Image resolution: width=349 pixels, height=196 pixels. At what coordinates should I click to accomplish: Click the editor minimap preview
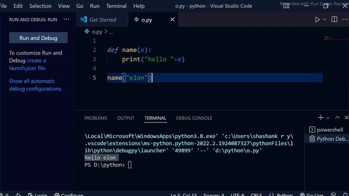click(336, 39)
